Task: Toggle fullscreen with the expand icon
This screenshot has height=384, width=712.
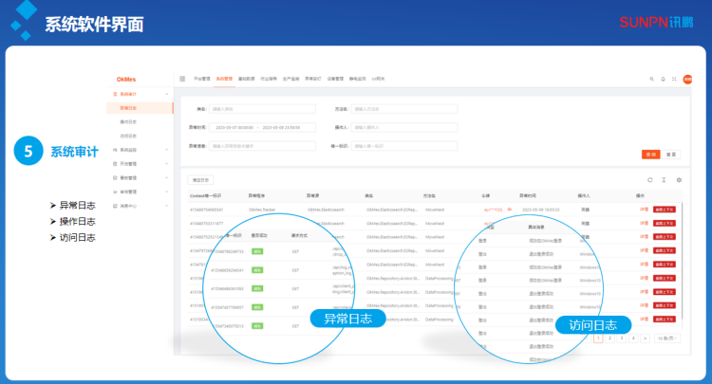Action: pyautogui.click(x=673, y=79)
